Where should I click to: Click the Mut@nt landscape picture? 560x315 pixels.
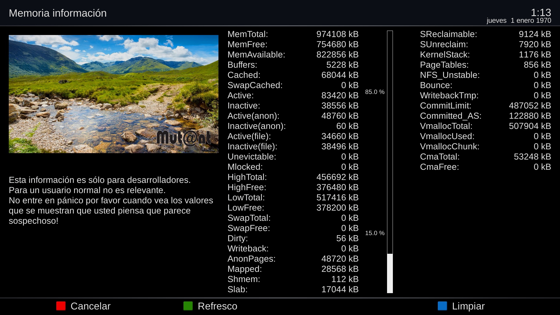113,87
